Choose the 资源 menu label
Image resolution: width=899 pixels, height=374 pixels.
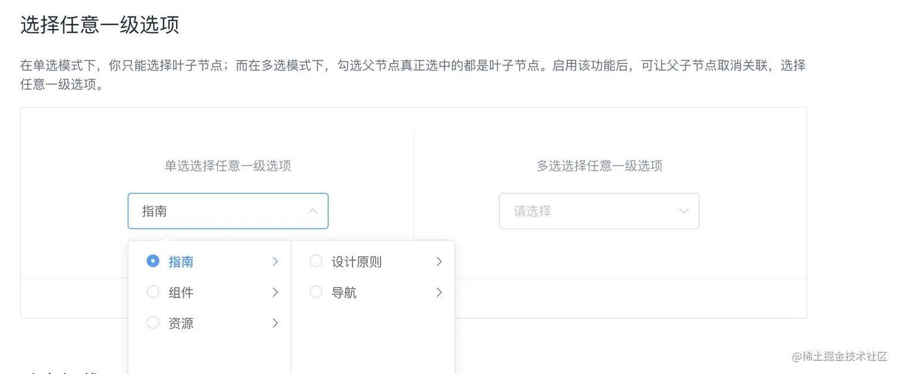(181, 323)
